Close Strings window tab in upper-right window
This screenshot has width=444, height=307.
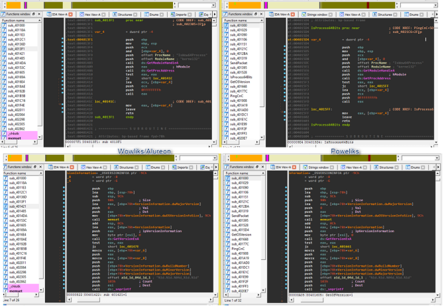330,14
